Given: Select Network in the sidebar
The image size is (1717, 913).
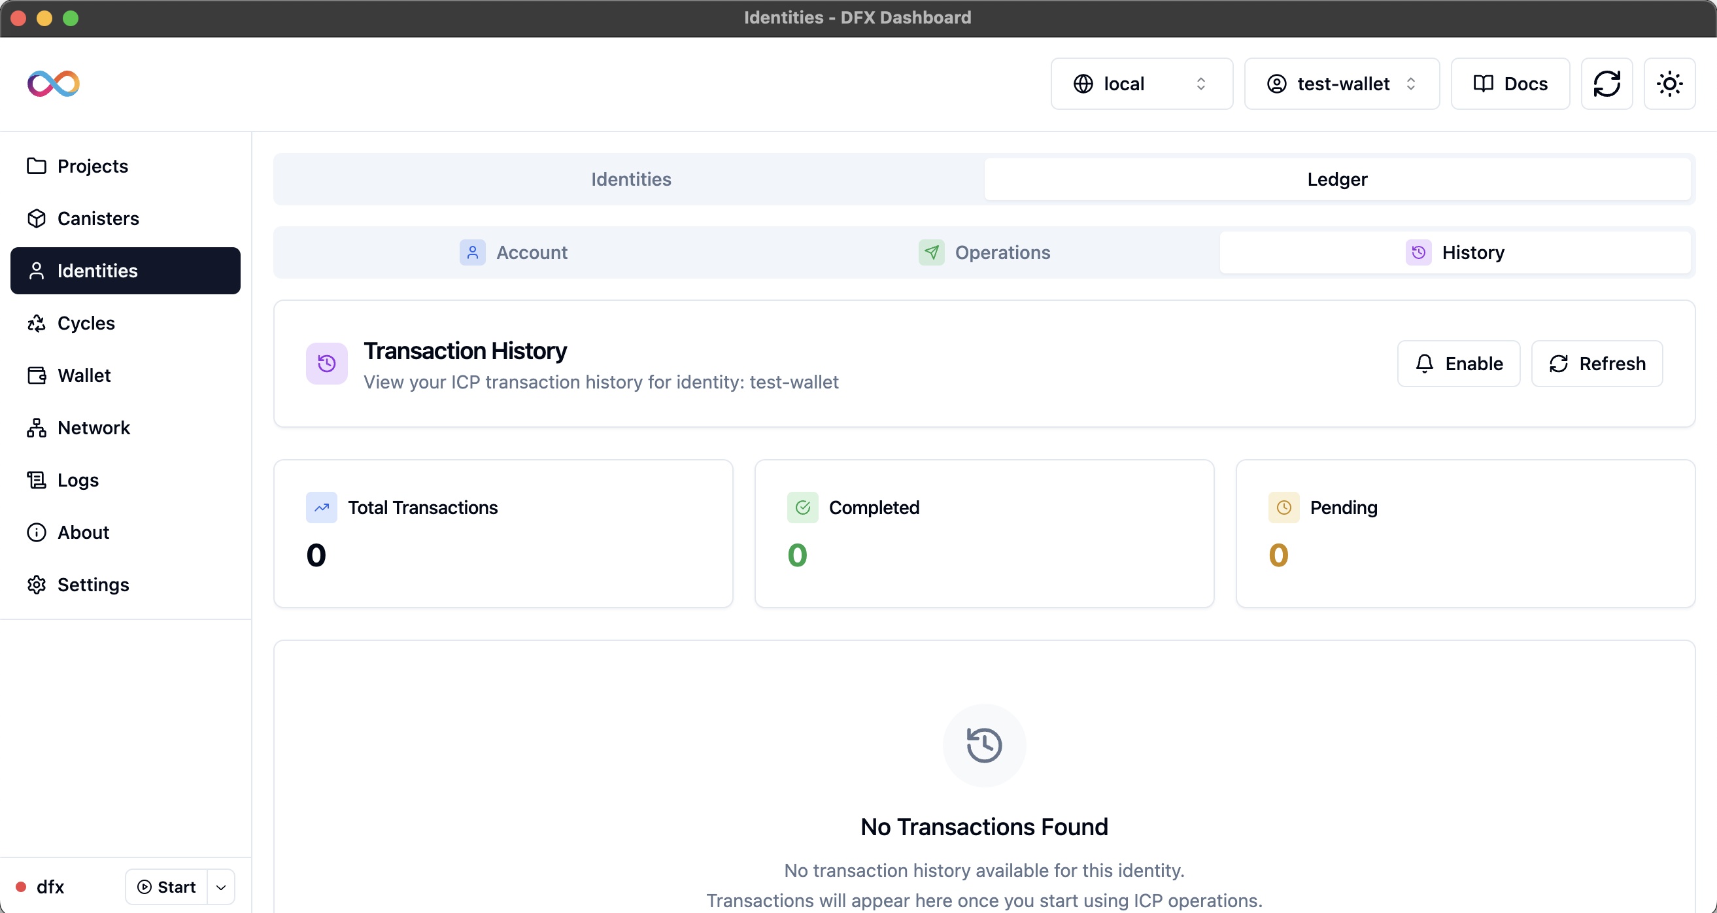Looking at the screenshot, I should coord(93,428).
